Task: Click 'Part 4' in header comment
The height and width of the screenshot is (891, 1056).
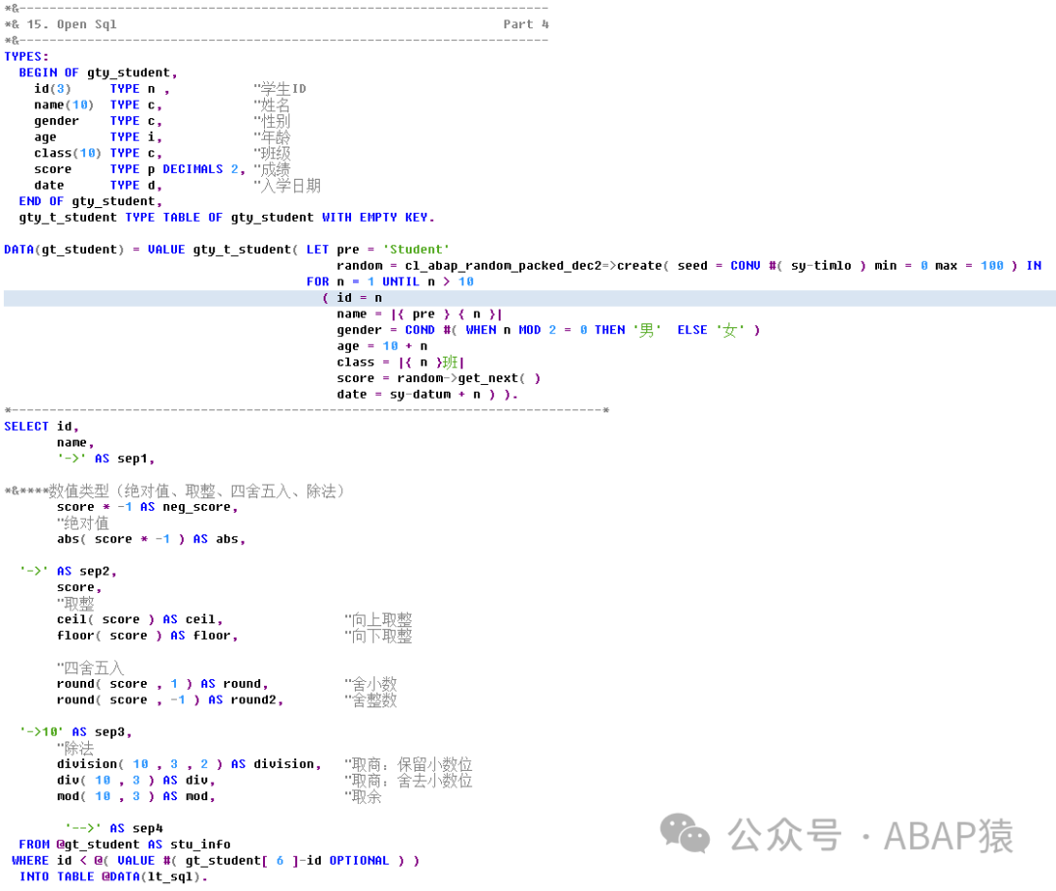Action: pyautogui.click(x=526, y=24)
